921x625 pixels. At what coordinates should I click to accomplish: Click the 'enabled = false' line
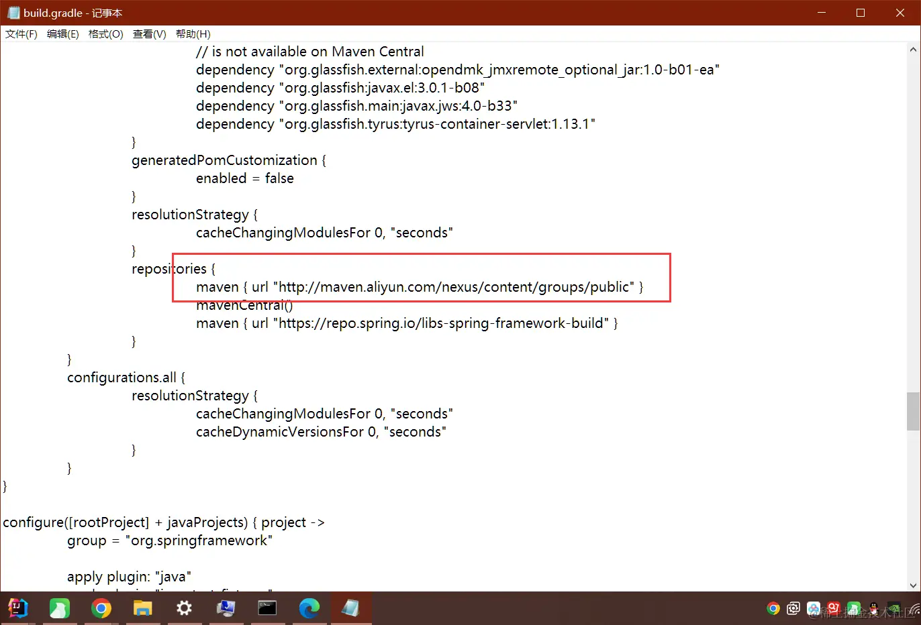pos(245,178)
